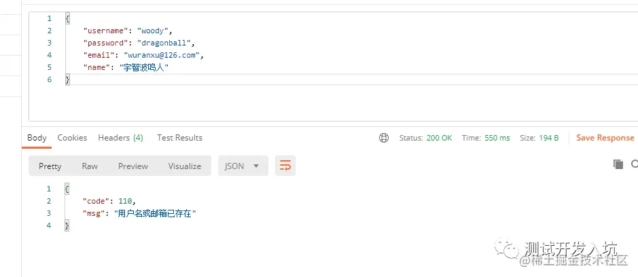Image resolution: width=638 pixels, height=277 pixels.
Task: Click the Save Response button
Action: (605, 138)
